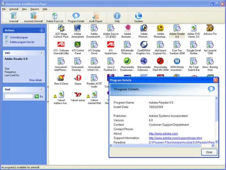
Task: Select the Yahoo! Internet Mail icon
Action: [x=94, y=98]
